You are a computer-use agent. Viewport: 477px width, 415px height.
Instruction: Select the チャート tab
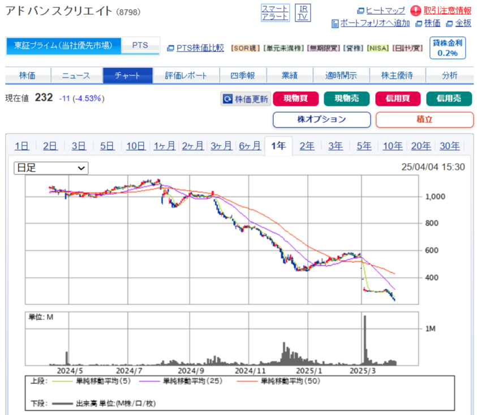point(128,75)
